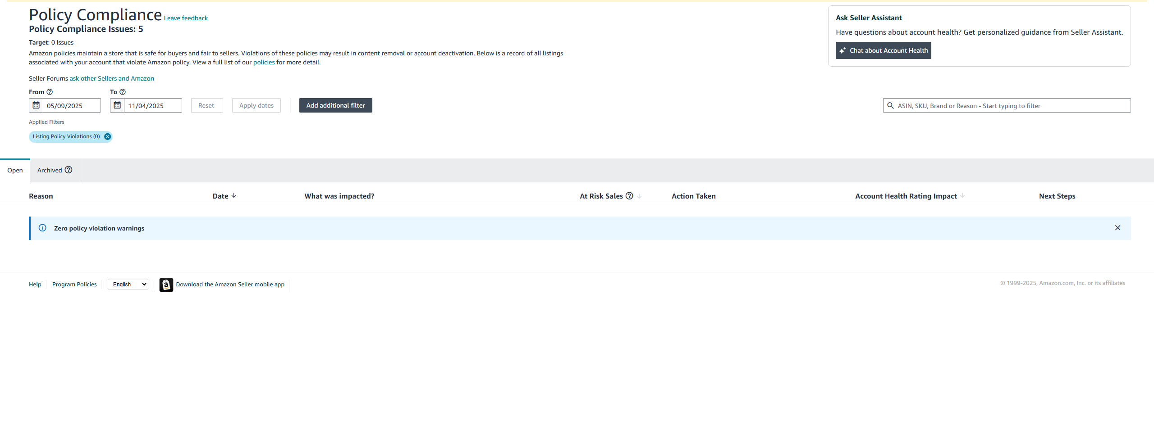Click the Next Steps column header

pos(1057,196)
